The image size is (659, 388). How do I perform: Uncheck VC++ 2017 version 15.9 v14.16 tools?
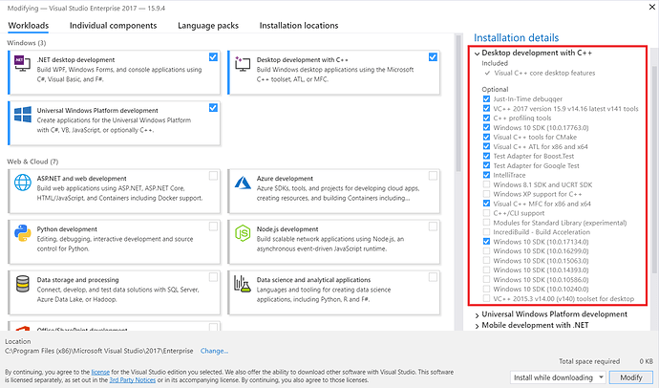click(486, 108)
